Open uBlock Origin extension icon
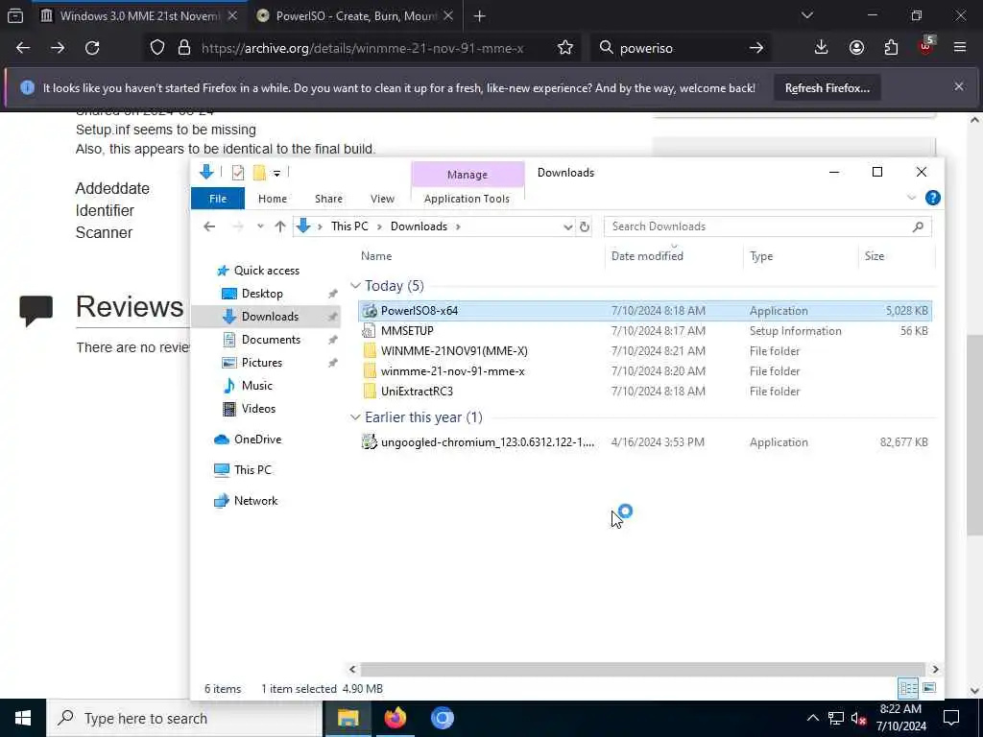983x737 pixels. 925,46
